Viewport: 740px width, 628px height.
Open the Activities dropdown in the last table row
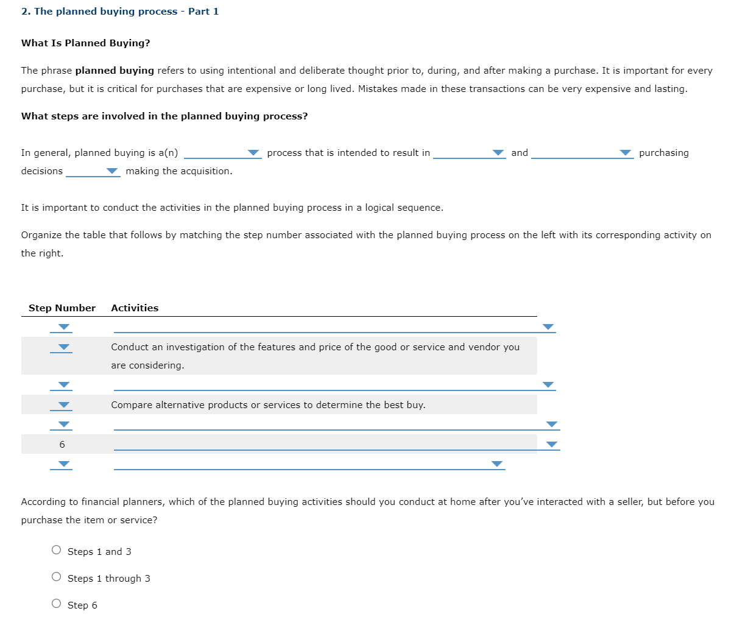(x=496, y=464)
